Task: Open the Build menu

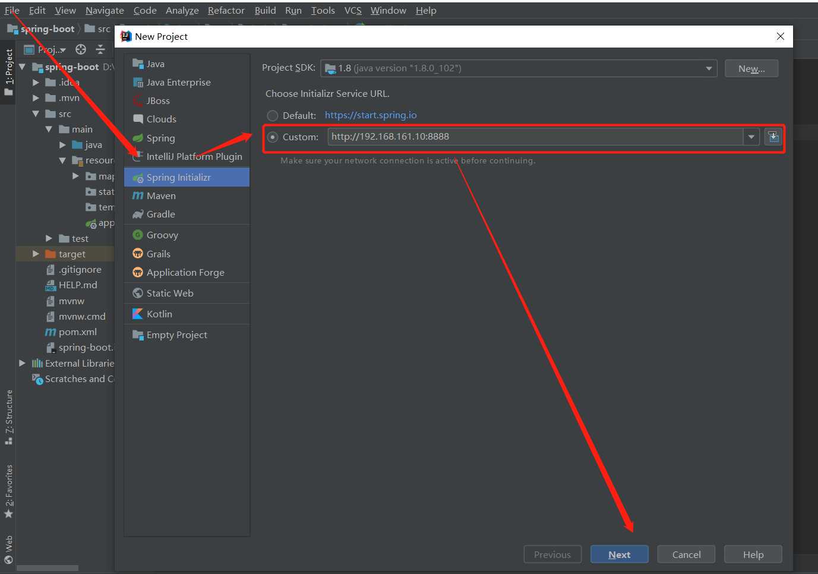Action: (x=265, y=10)
